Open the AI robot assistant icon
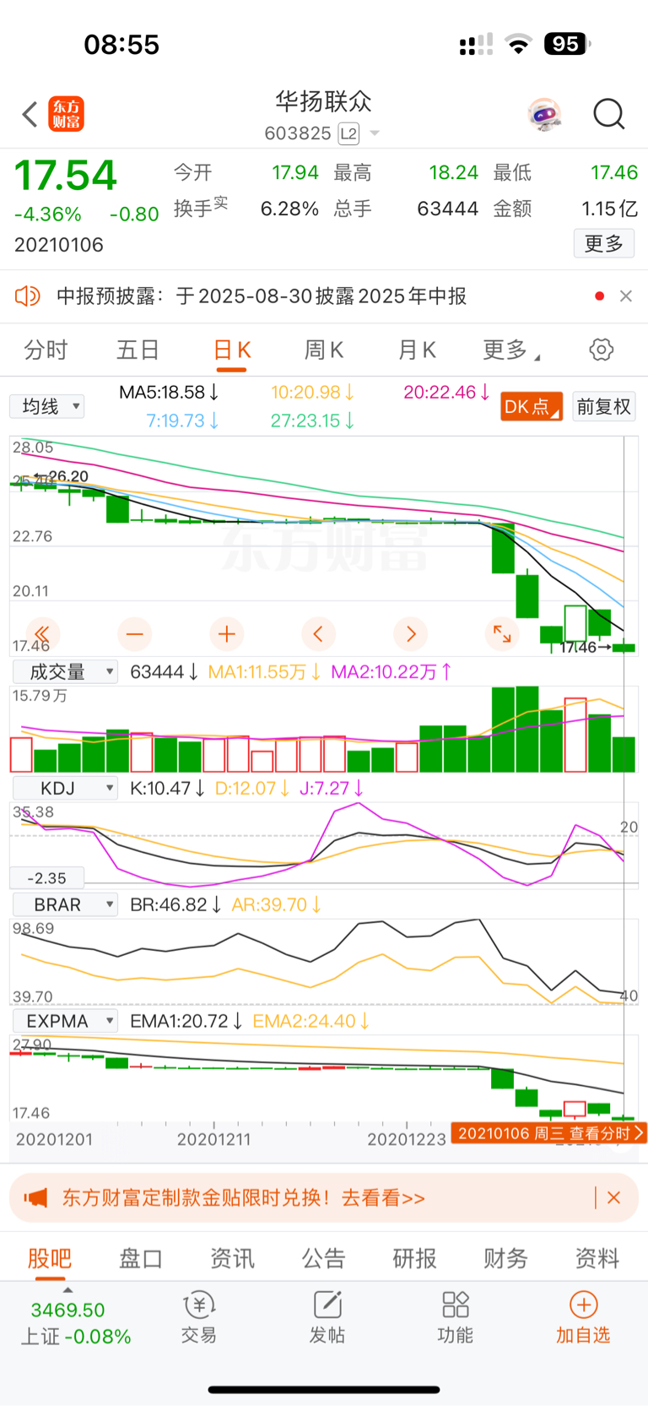 pyautogui.click(x=544, y=114)
